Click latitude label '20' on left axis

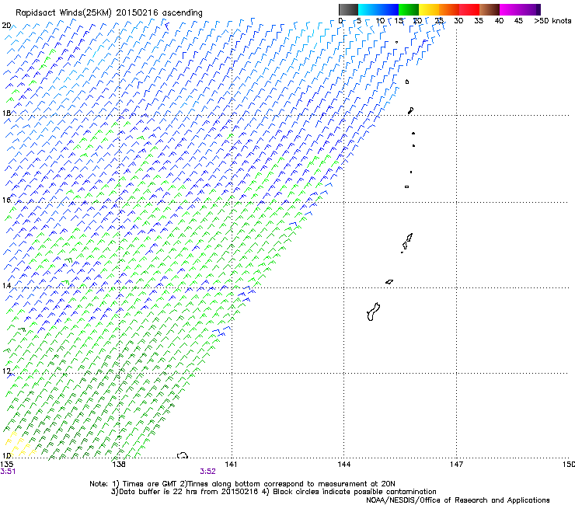6,26
